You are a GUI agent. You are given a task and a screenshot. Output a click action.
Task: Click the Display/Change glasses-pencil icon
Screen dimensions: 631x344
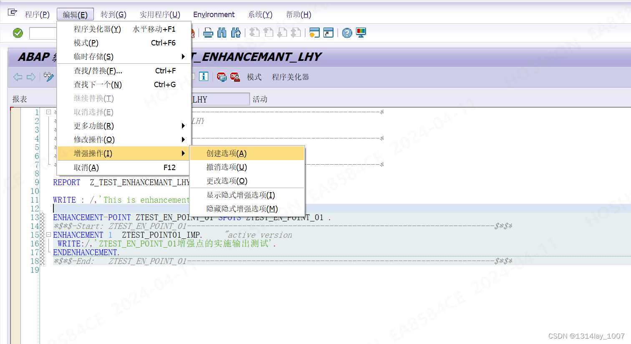(x=49, y=77)
